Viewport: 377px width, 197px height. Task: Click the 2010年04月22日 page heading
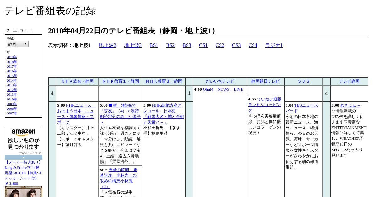tap(133, 31)
